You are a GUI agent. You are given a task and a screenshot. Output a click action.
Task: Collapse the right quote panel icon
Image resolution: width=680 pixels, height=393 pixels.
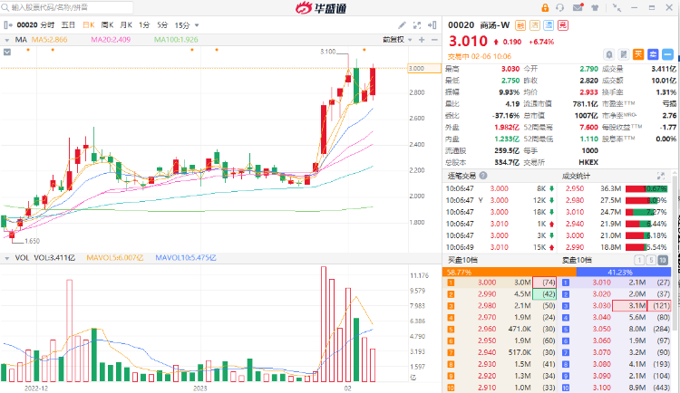[432, 25]
